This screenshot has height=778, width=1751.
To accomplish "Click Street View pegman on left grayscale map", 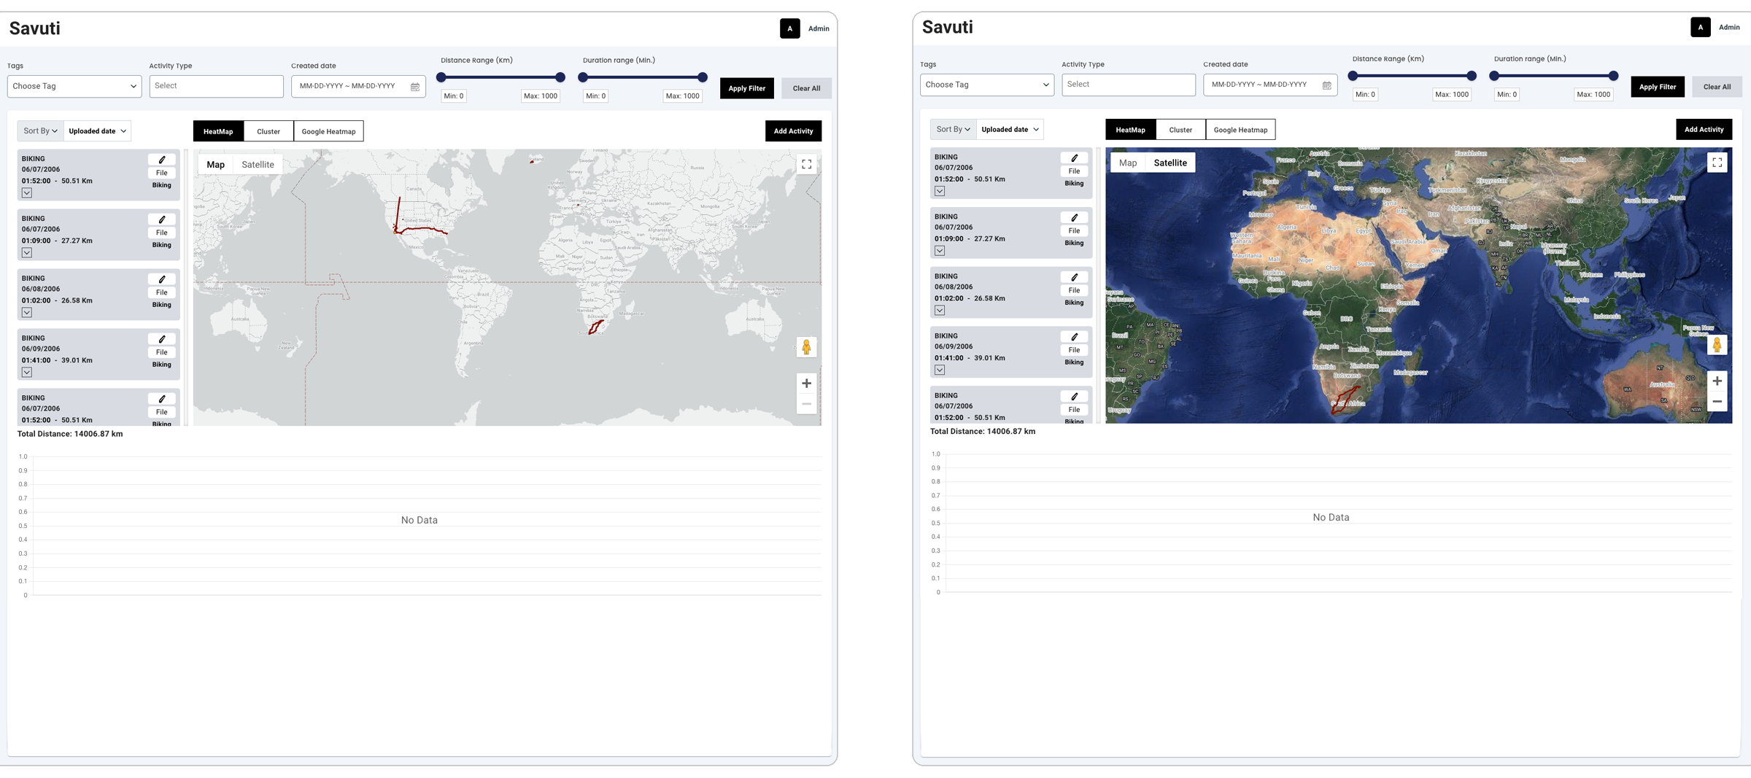I will click(806, 347).
